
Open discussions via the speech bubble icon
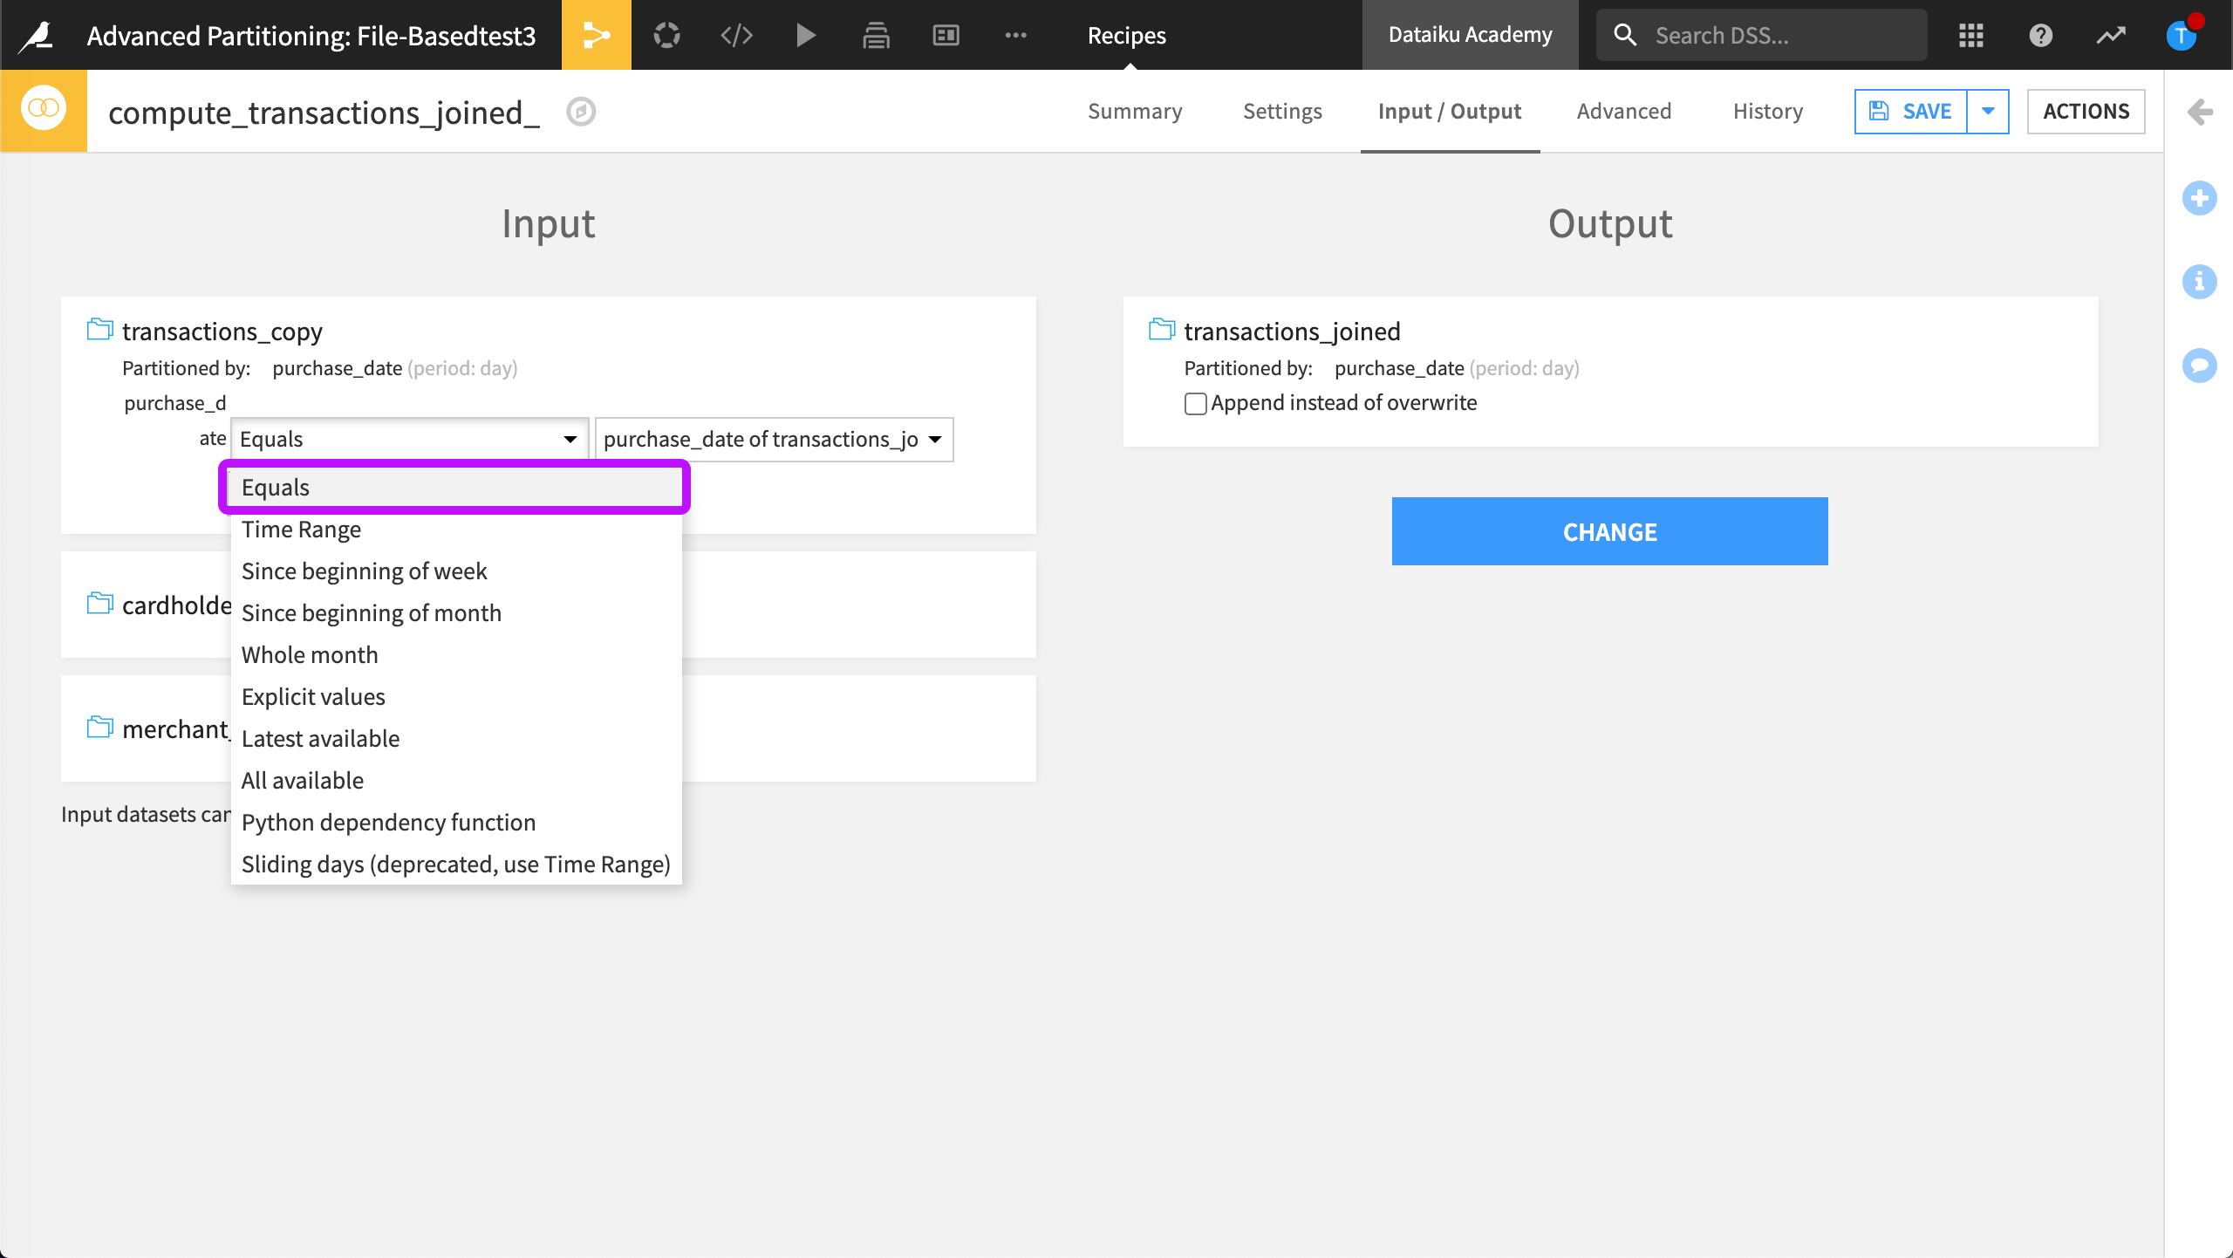pos(2201,366)
